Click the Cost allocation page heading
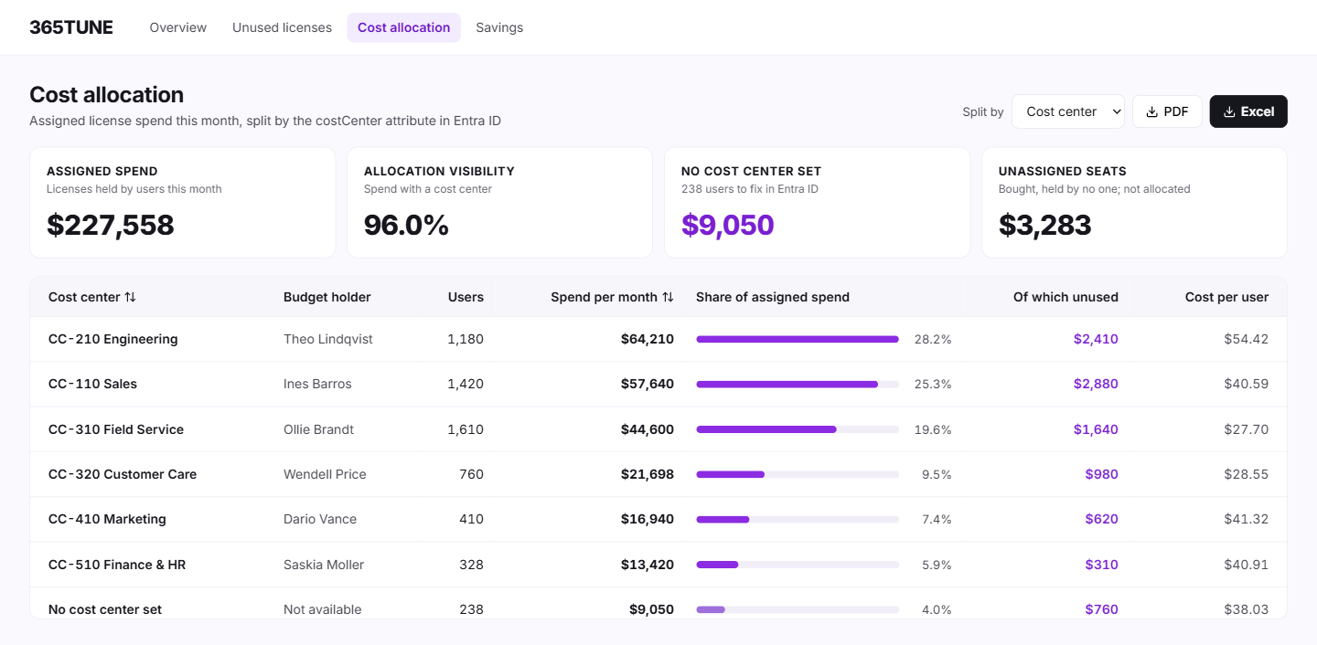The height and width of the screenshot is (645, 1317). [106, 95]
